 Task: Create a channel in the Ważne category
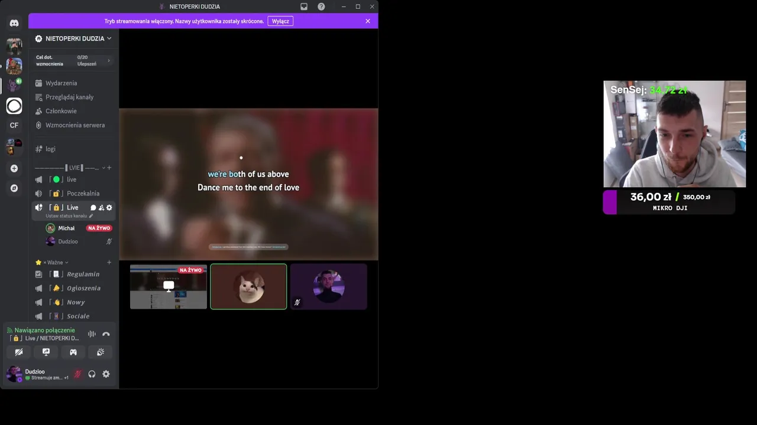[x=109, y=263]
